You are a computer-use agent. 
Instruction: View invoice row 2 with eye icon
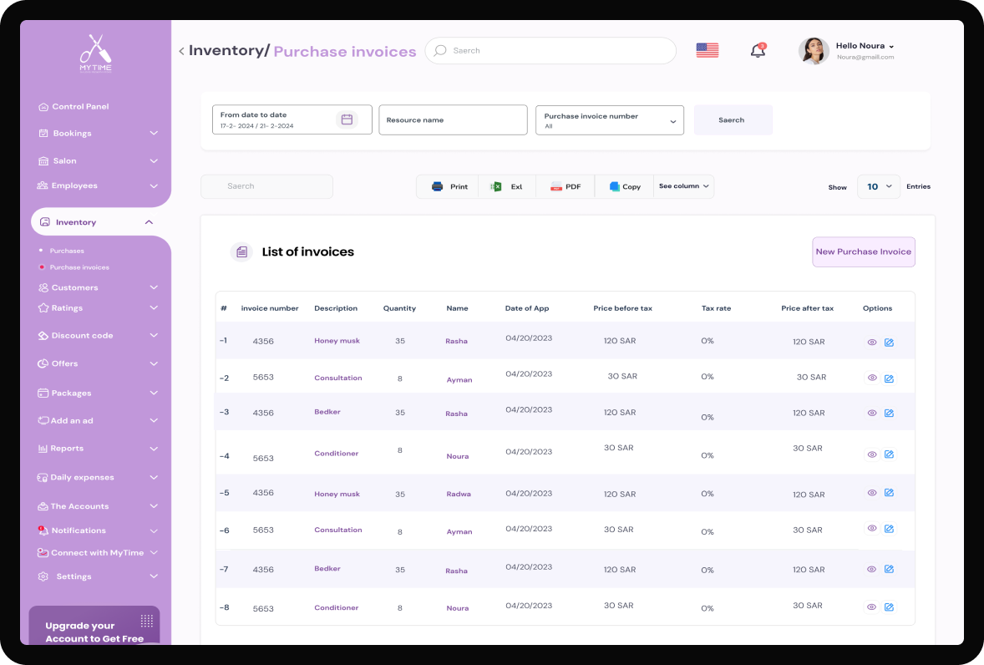pos(872,378)
